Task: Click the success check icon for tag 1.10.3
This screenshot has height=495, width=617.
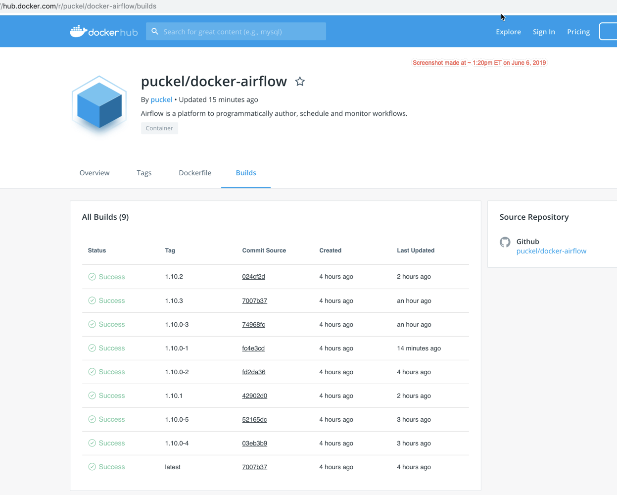Action: [x=92, y=300]
